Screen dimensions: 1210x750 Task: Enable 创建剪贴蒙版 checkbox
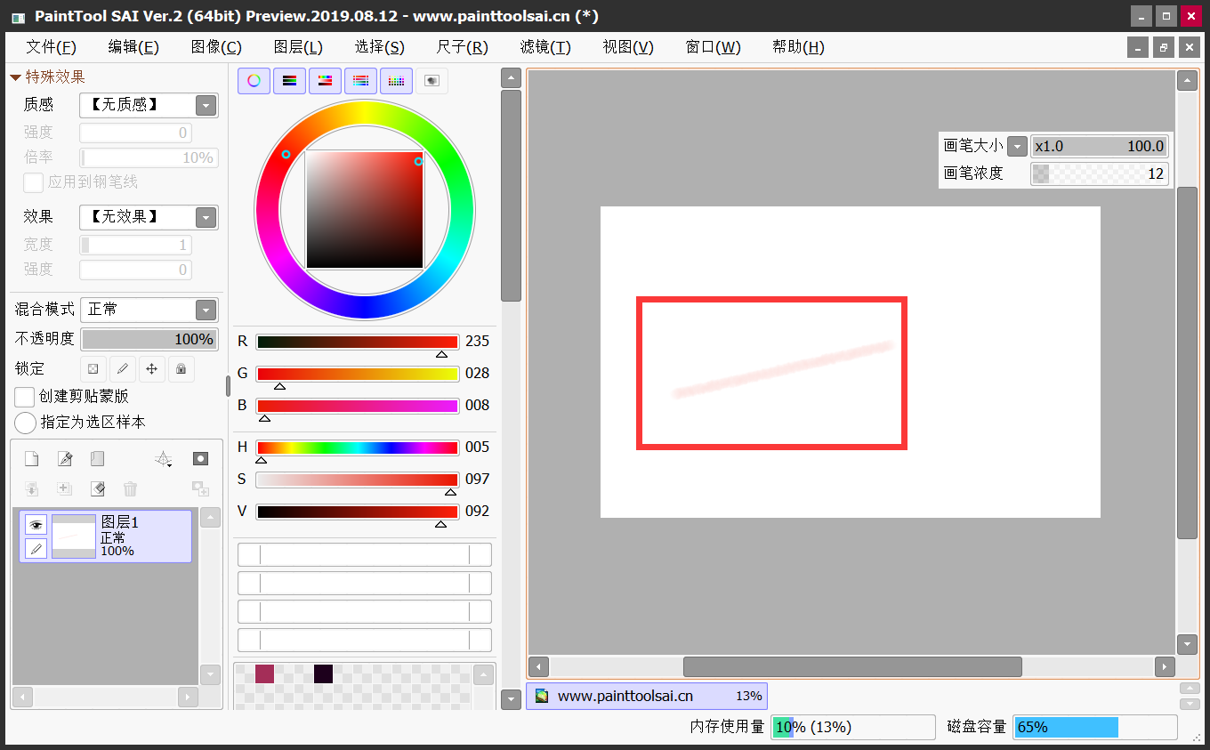[25, 397]
